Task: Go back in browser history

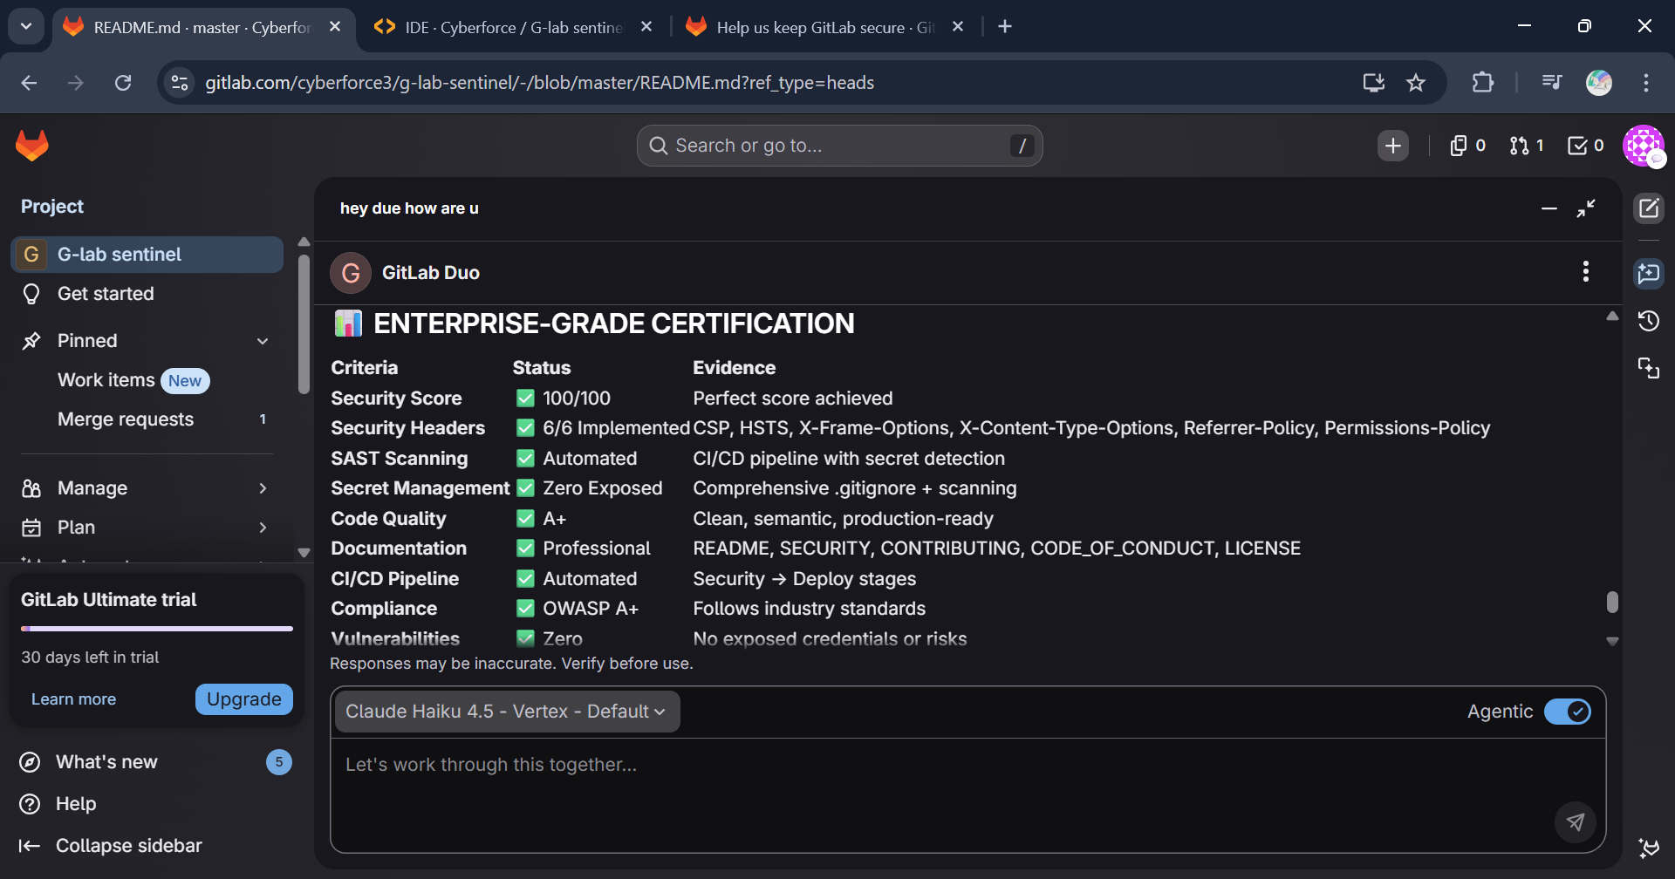Action: coord(29,83)
